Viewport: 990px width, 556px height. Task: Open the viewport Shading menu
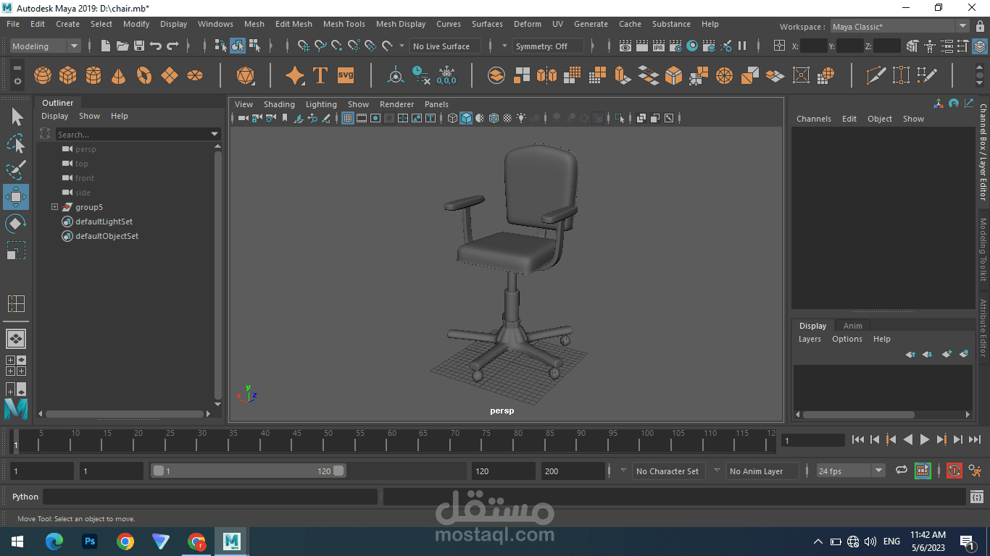(x=279, y=104)
